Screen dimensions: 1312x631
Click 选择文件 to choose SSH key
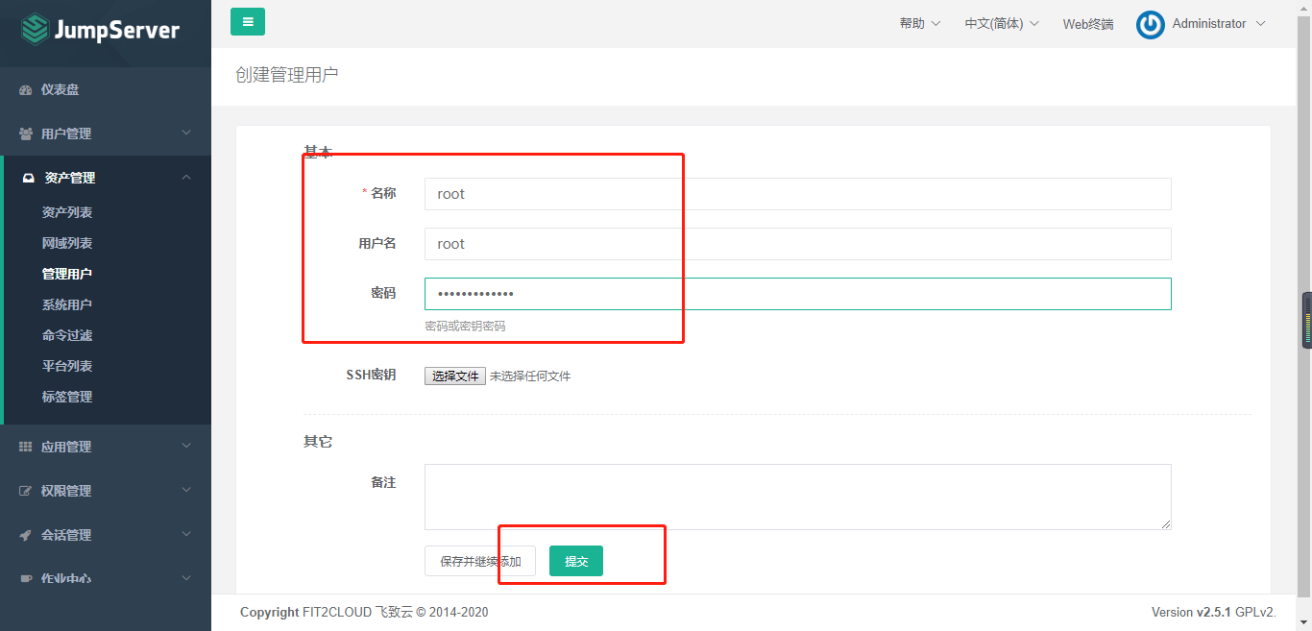(x=455, y=376)
